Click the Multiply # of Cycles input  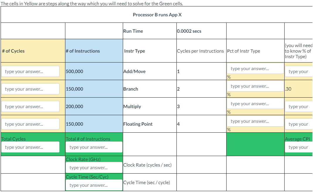pyautogui.click(x=30, y=106)
